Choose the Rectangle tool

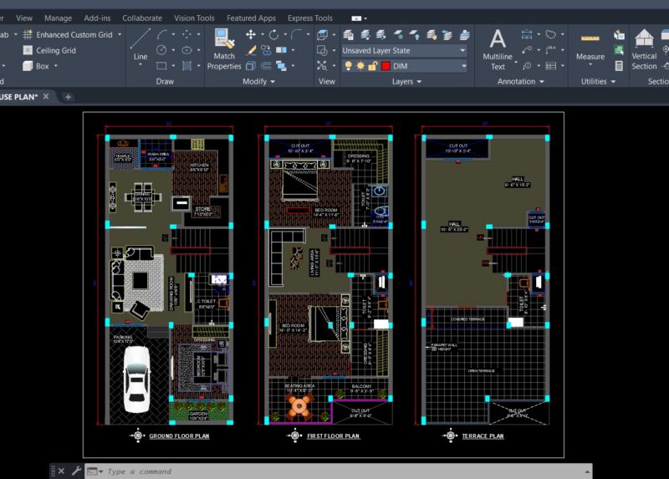click(x=161, y=66)
